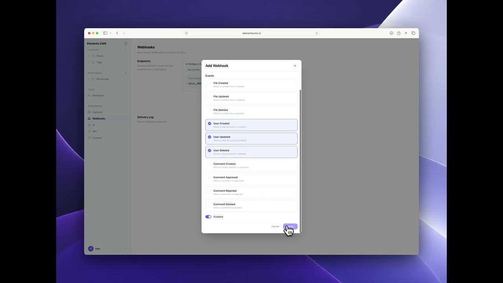Expand the Resources folder
This screenshot has width=503, height=283.
click(x=88, y=79)
